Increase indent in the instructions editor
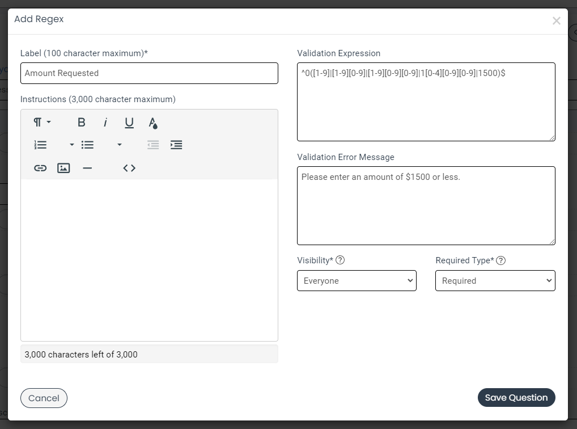577x429 pixels. pyautogui.click(x=176, y=145)
